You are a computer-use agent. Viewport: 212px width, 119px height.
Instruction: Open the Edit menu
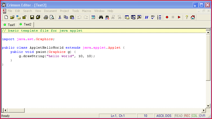click(18, 11)
